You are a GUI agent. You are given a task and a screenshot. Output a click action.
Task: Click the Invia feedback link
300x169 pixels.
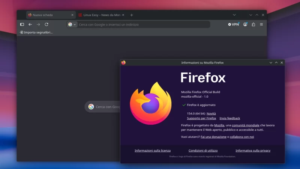(230, 118)
